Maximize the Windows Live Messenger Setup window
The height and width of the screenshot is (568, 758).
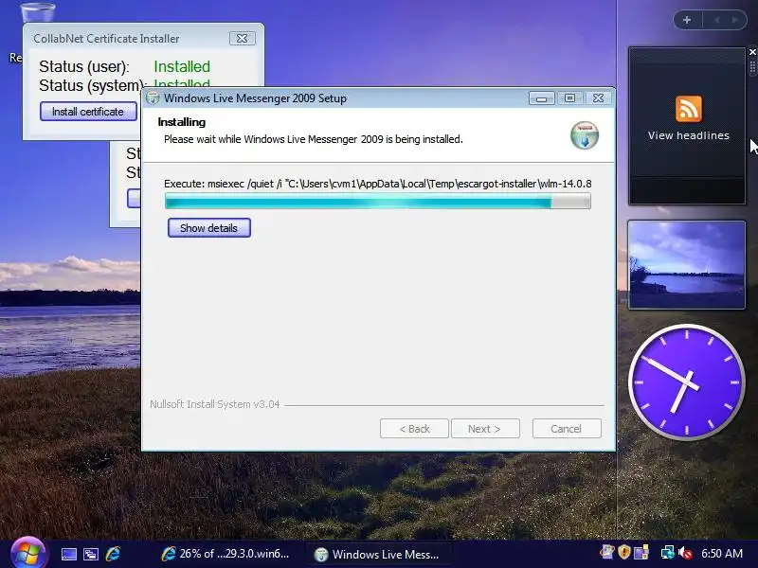tap(570, 98)
